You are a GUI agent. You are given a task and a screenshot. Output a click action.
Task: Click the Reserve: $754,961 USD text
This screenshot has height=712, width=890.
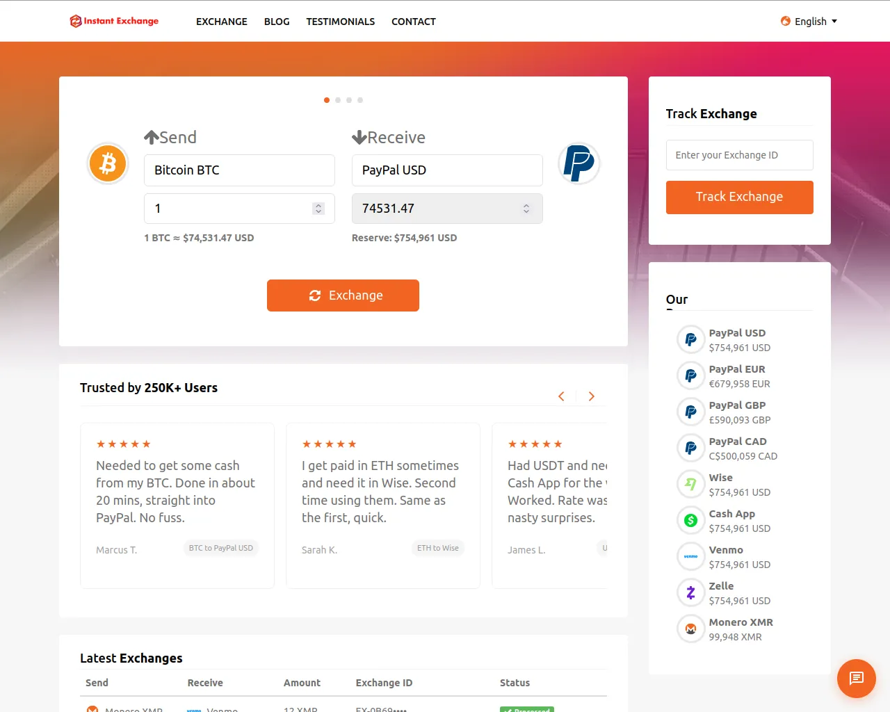tap(404, 238)
